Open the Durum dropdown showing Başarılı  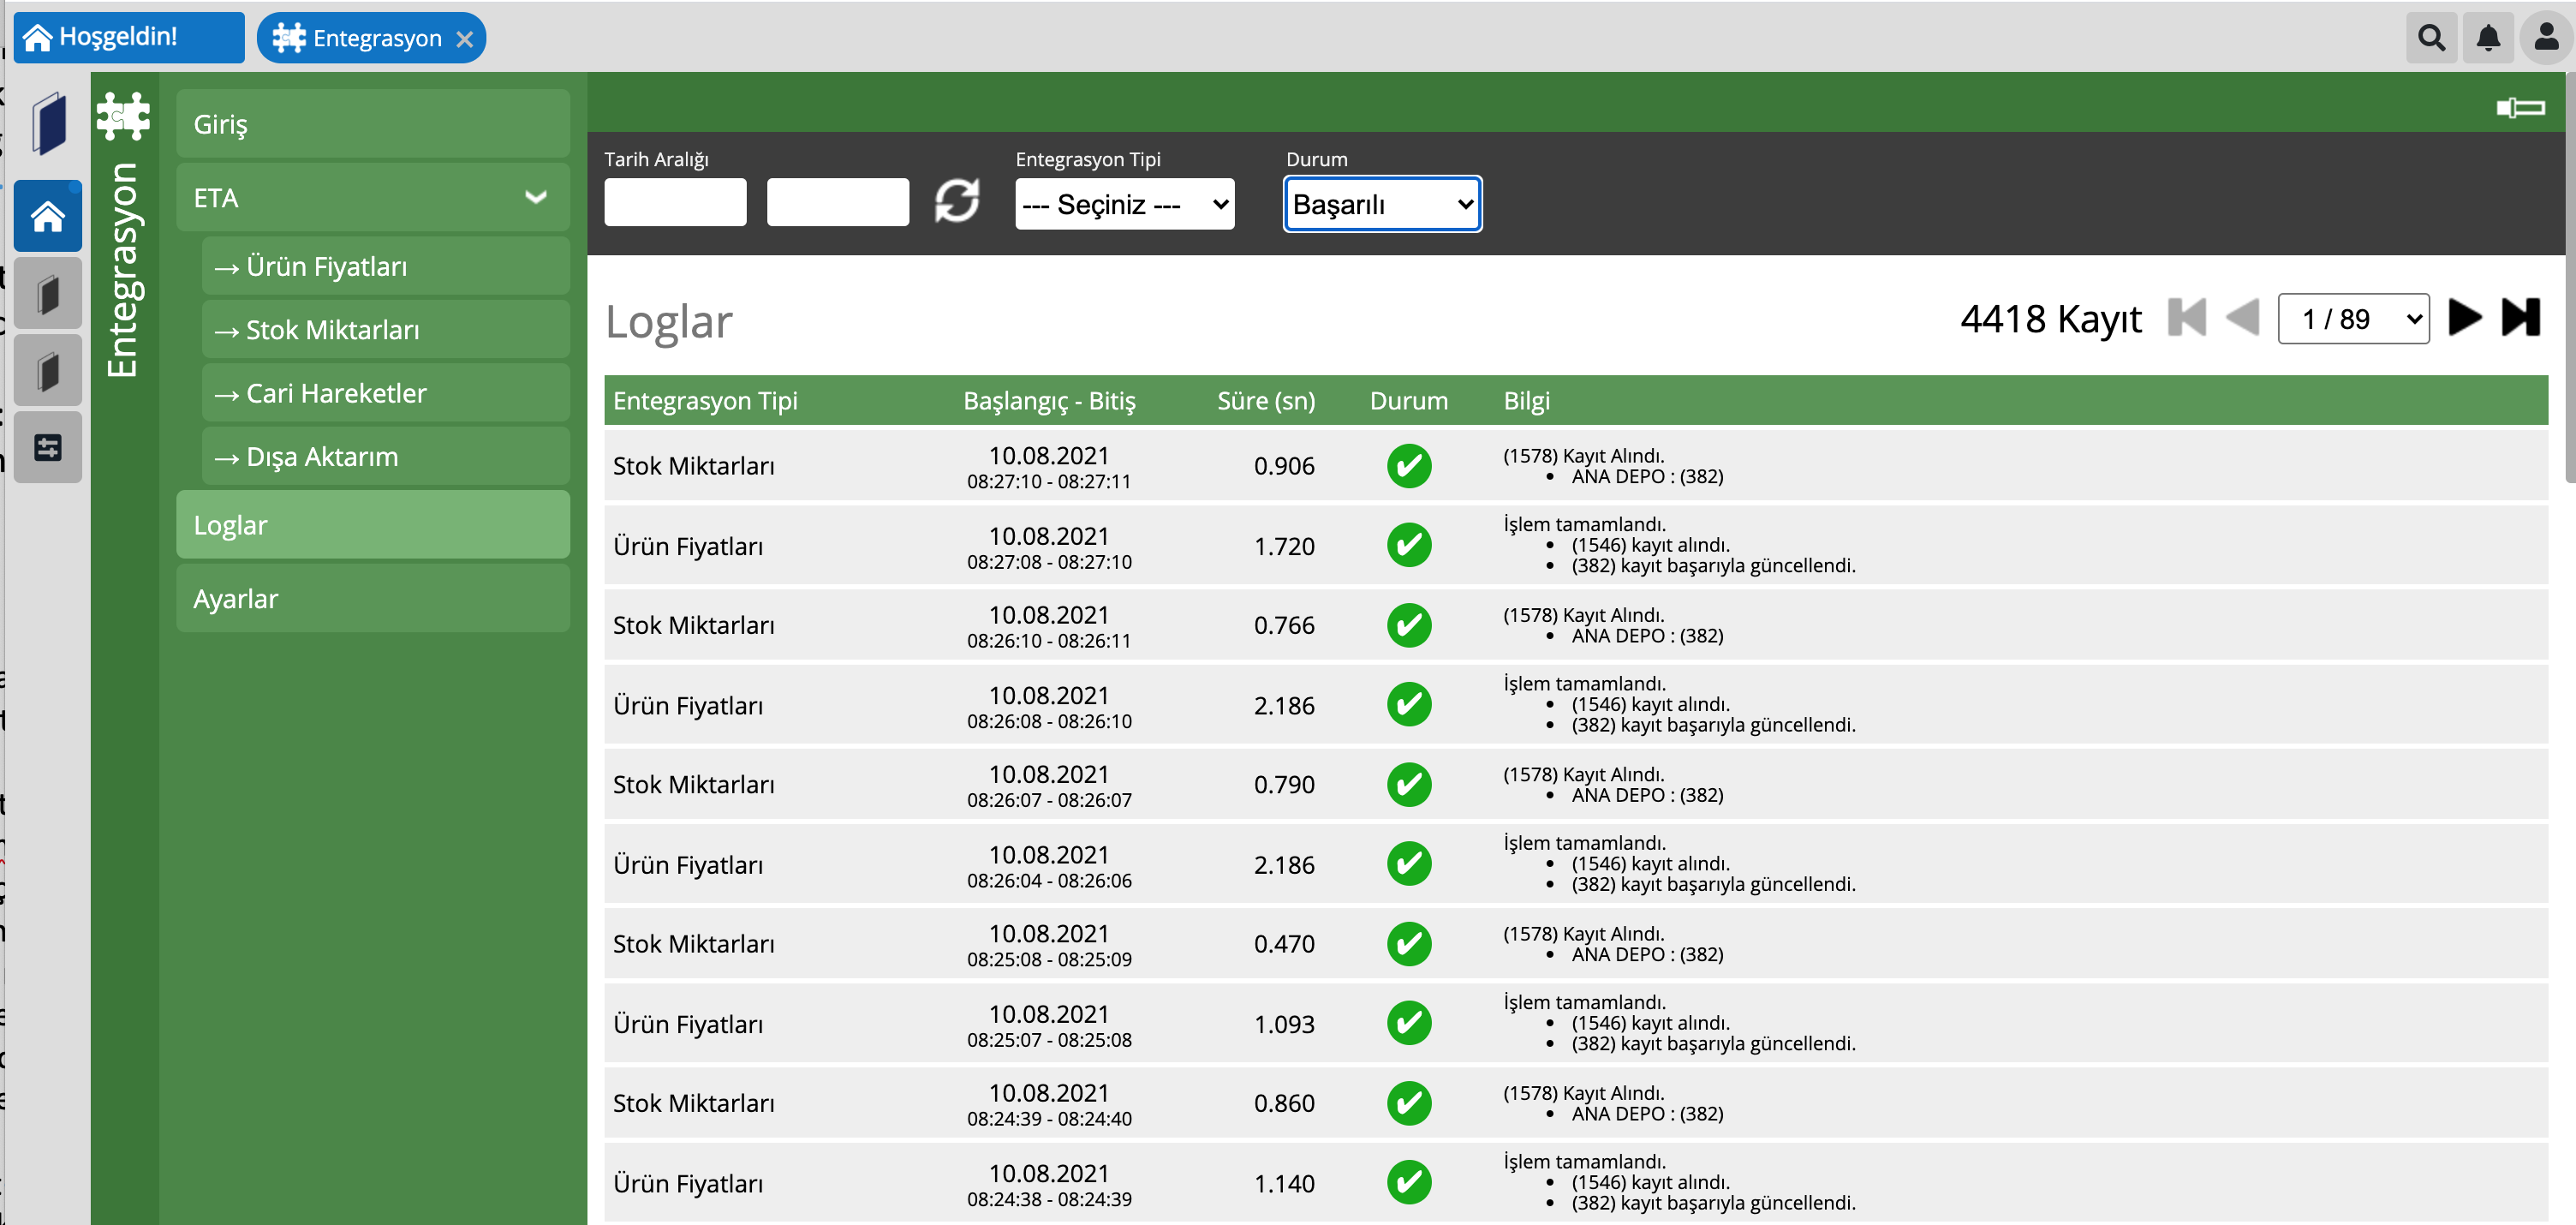click(1382, 204)
